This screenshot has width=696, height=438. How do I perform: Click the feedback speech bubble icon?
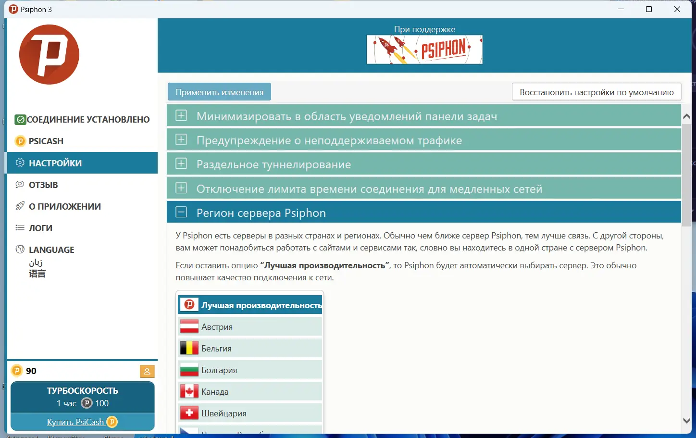20,184
